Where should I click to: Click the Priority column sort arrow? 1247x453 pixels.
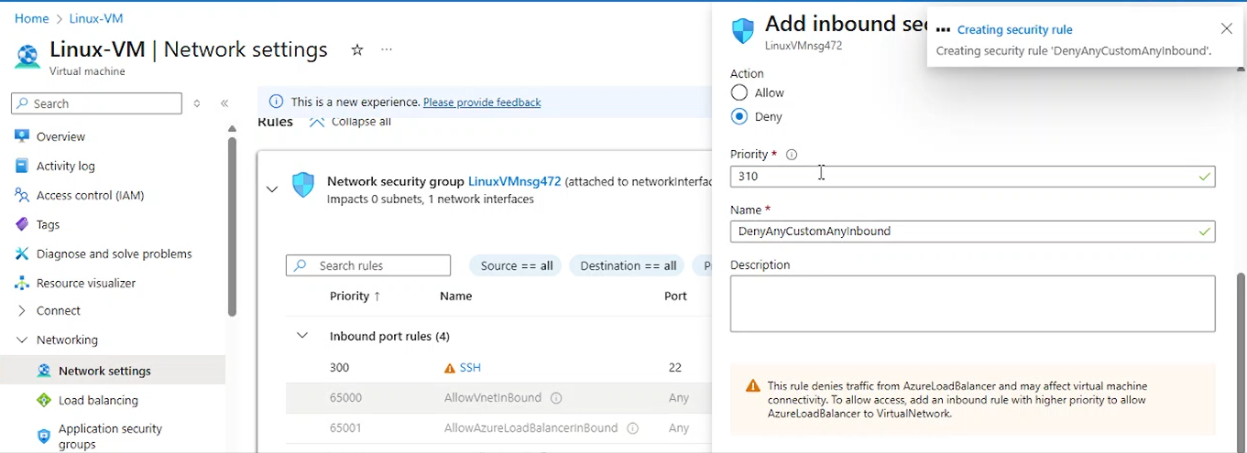377,297
